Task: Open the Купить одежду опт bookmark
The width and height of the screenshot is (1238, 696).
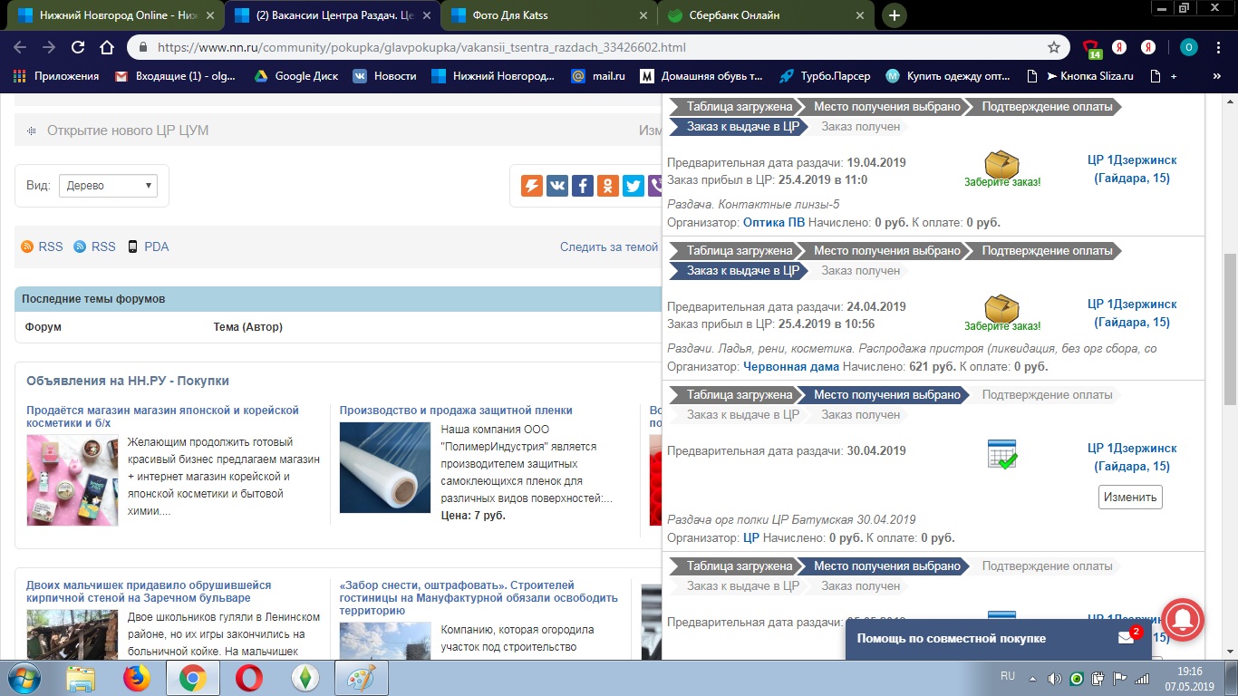Action: click(948, 76)
